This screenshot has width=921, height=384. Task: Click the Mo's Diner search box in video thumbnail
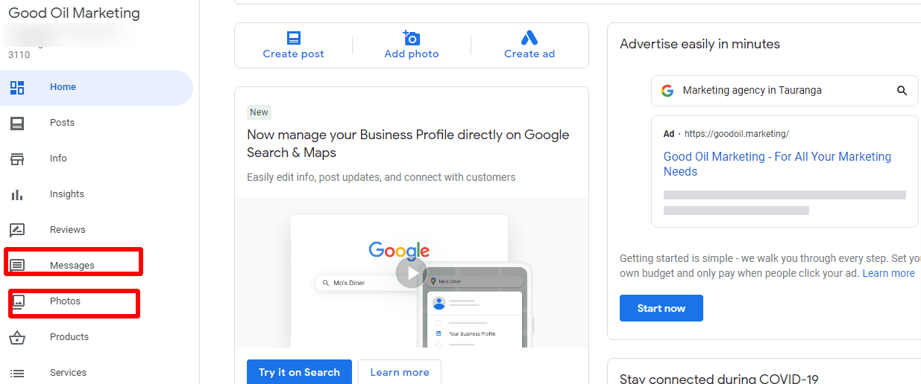click(358, 283)
